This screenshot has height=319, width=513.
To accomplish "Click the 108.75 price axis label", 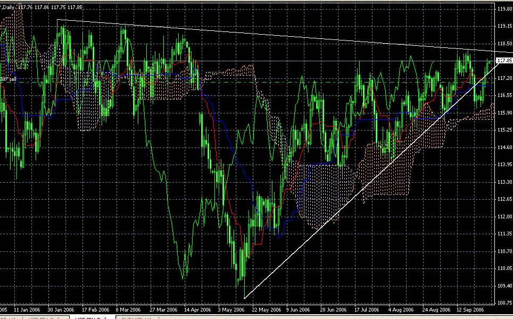I will pos(504,303).
